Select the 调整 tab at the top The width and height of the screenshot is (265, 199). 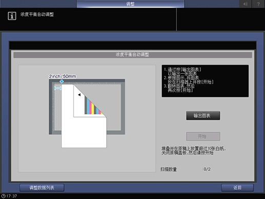pyautogui.click(x=130, y=4)
